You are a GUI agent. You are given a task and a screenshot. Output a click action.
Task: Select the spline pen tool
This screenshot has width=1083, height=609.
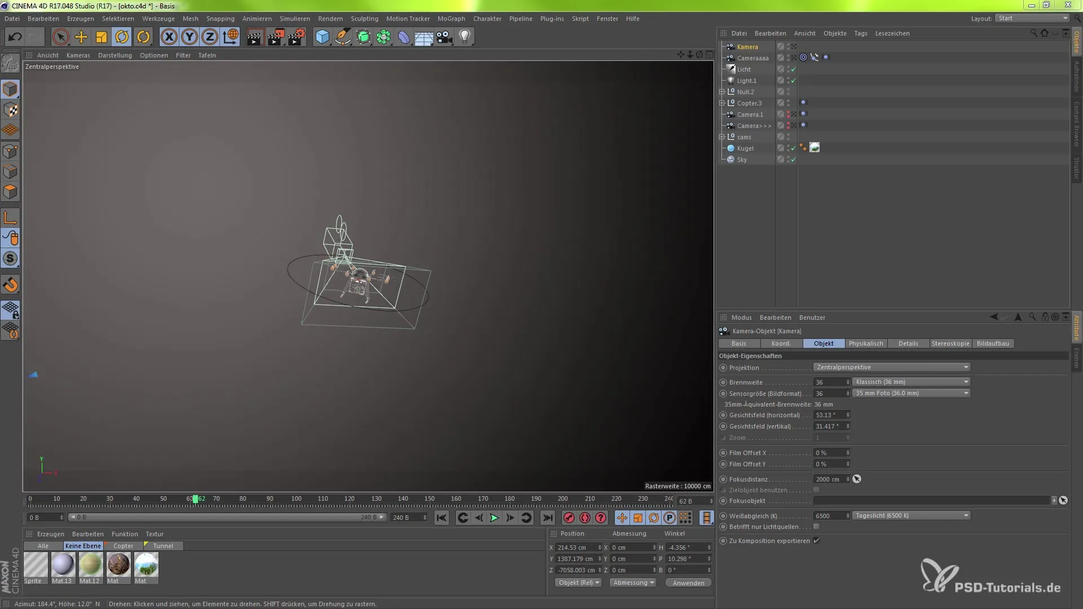click(x=343, y=37)
